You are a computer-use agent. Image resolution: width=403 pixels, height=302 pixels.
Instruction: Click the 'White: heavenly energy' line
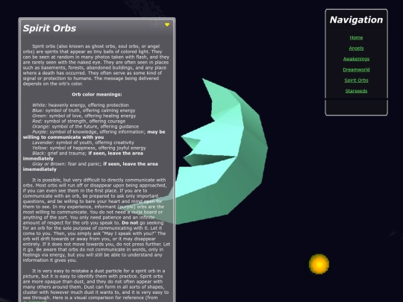[81, 105]
